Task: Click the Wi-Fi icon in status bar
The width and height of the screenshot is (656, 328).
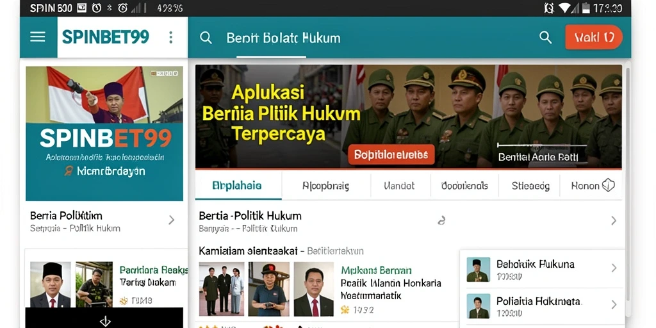Action: click(x=564, y=8)
